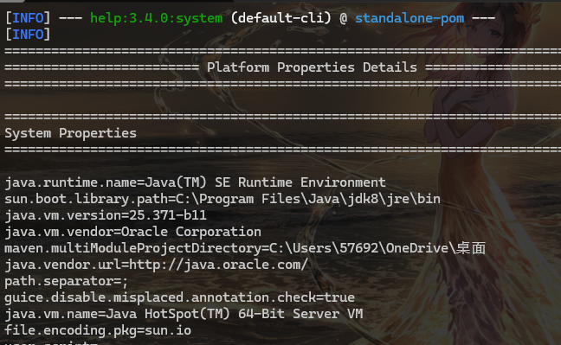Select the first [INFO] tag on the help:3.4.0:system line
Viewport: 561px width, 345px height.
[x=28, y=18]
